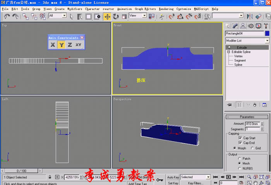Click Configure Modifier Sets icon

264,105
